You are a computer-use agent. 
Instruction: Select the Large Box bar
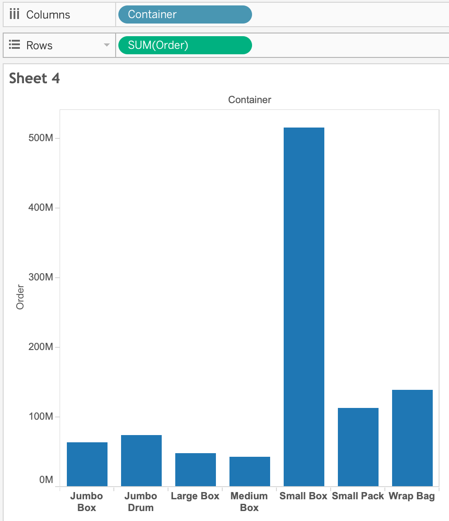click(x=195, y=469)
